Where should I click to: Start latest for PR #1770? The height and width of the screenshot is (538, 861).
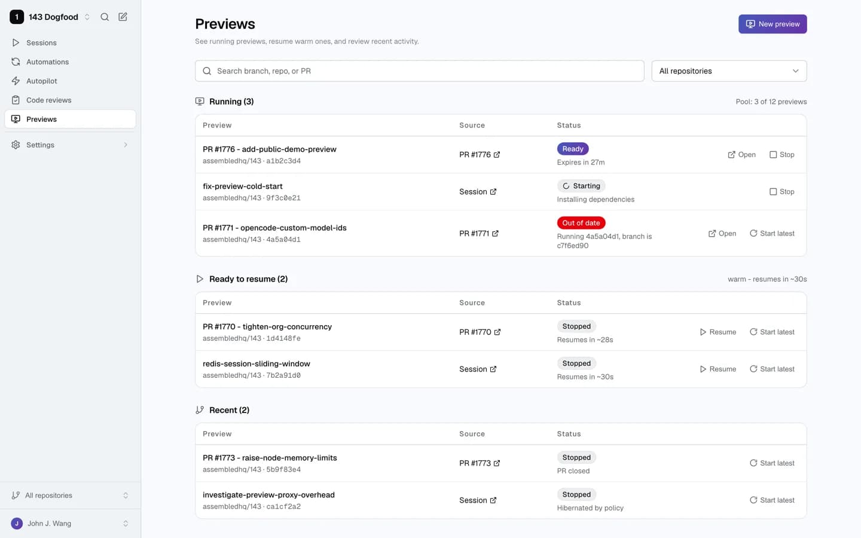coord(772,332)
